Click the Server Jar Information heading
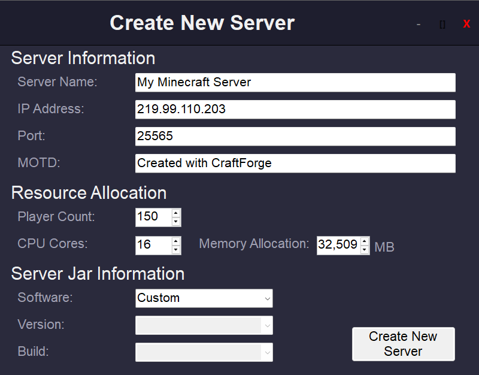This screenshot has height=375, width=479. pos(98,274)
